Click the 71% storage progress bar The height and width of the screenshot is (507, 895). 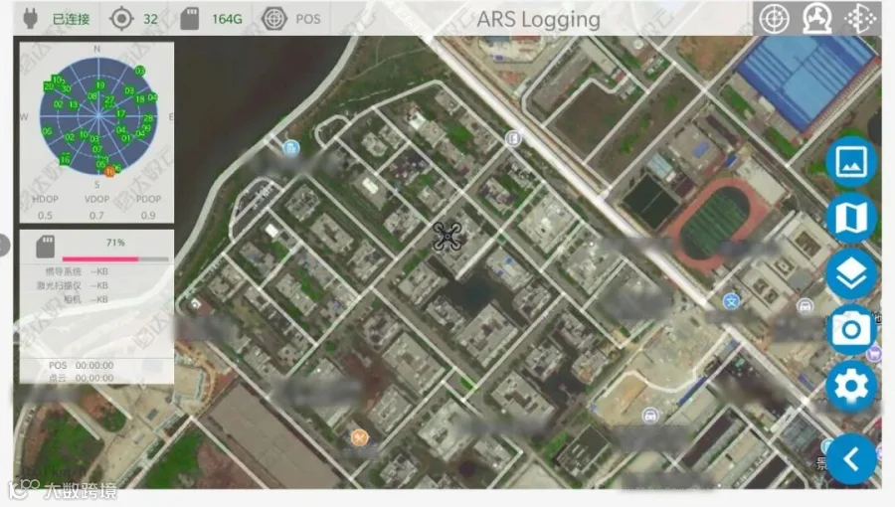pyautogui.click(x=115, y=258)
